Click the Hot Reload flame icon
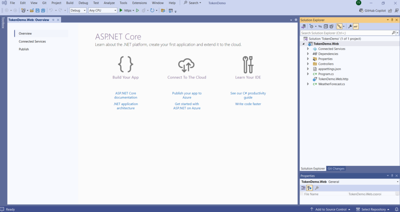The width and height of the screenshot is (400, 212). 144,11
